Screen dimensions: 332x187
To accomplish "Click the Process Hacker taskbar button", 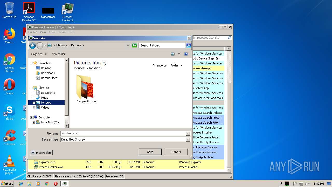I will pos(64,184).
